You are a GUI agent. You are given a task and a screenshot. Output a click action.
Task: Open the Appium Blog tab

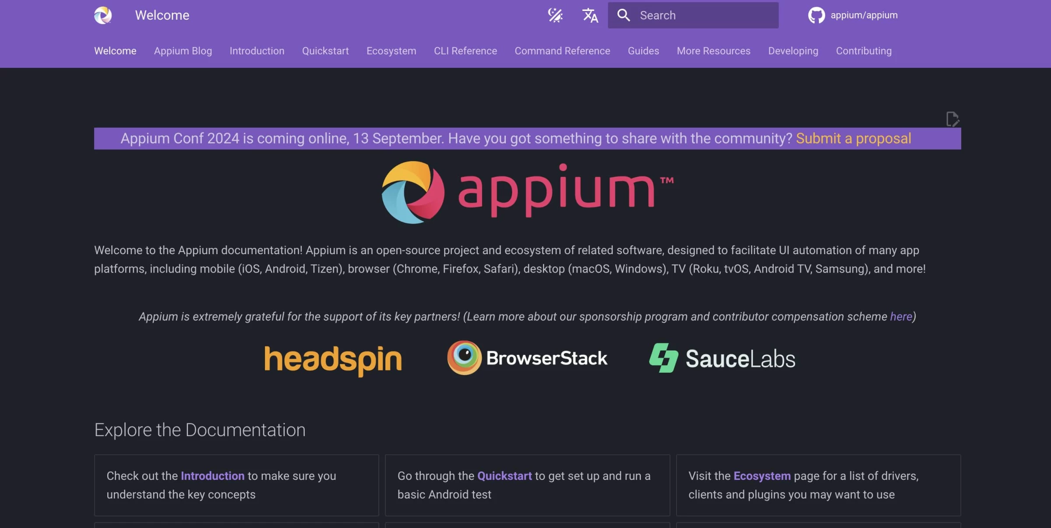[183, 51]
